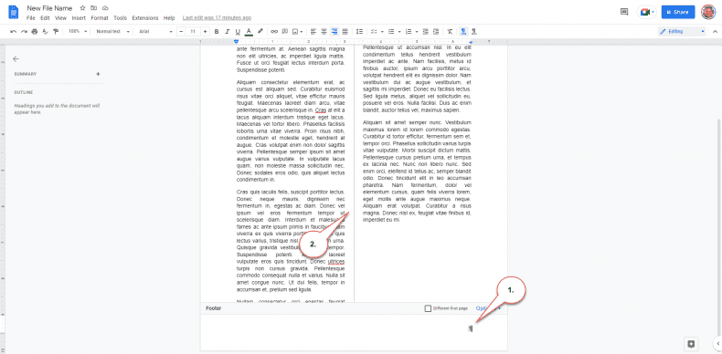722x354 pixels.
Task: Toggle italic formatting
Action: click(227, 32)
